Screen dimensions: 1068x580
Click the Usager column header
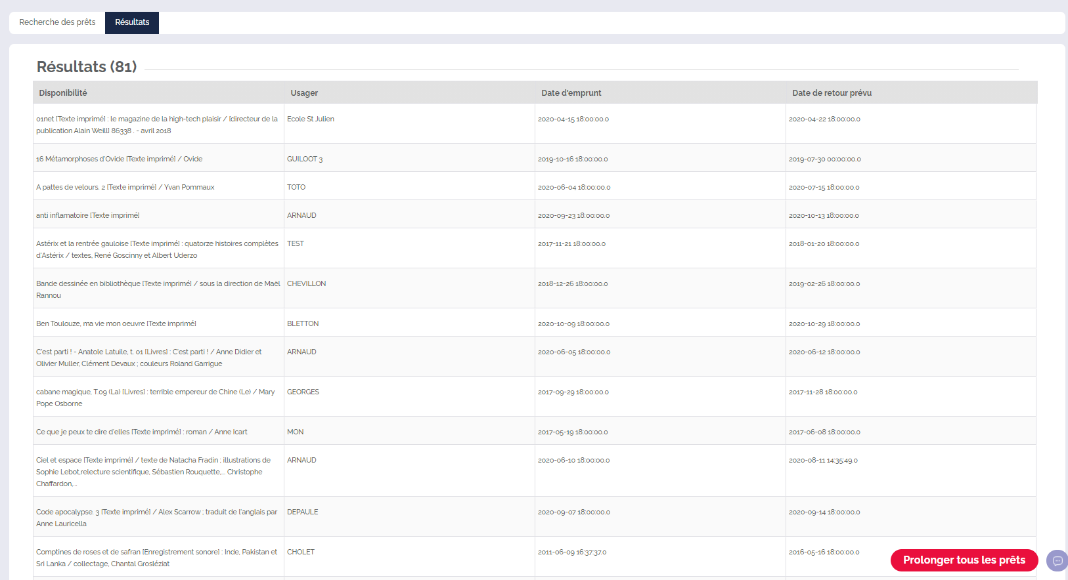pos(304,93)
